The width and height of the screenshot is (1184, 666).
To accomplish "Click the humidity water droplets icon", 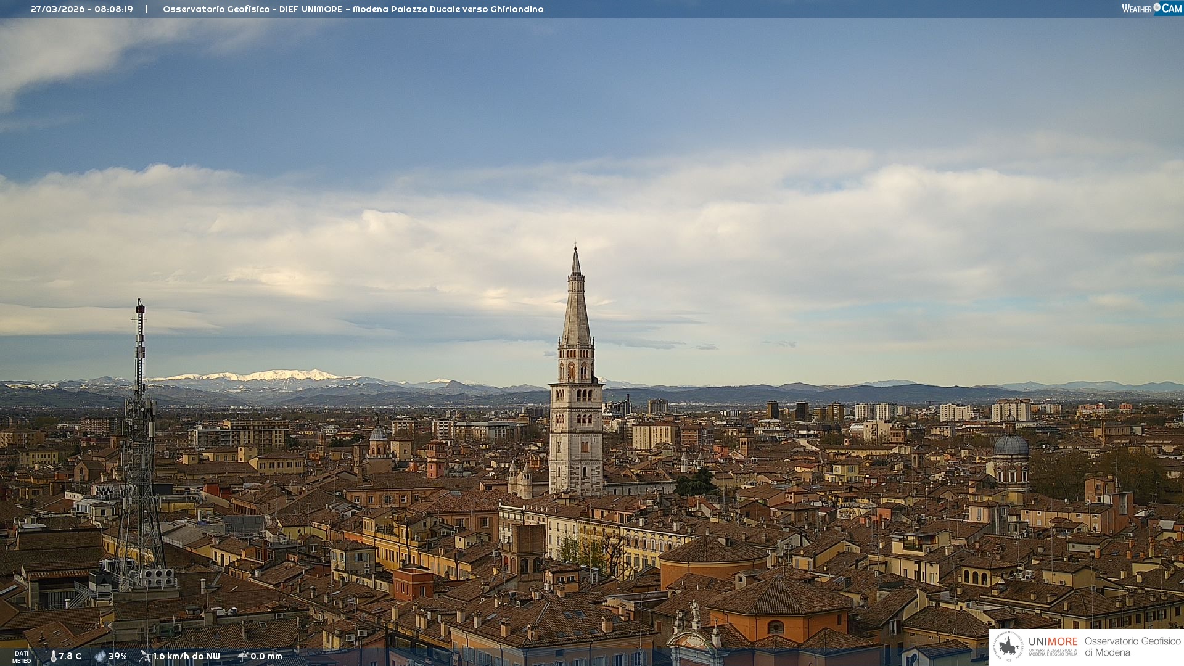I will coord(100,656).
